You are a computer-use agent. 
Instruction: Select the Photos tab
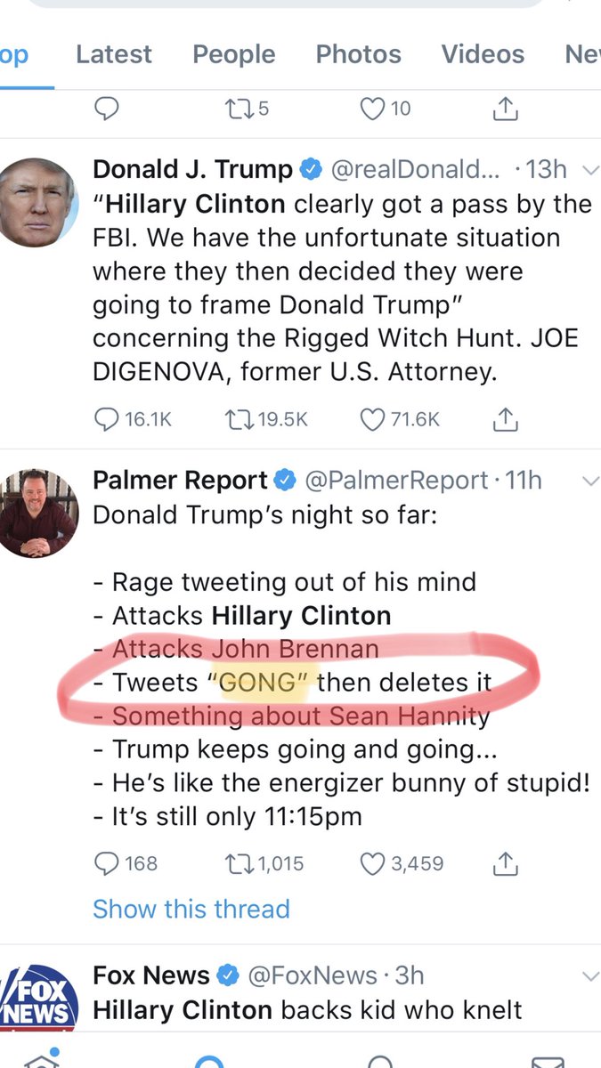click(x=358, y=55)
